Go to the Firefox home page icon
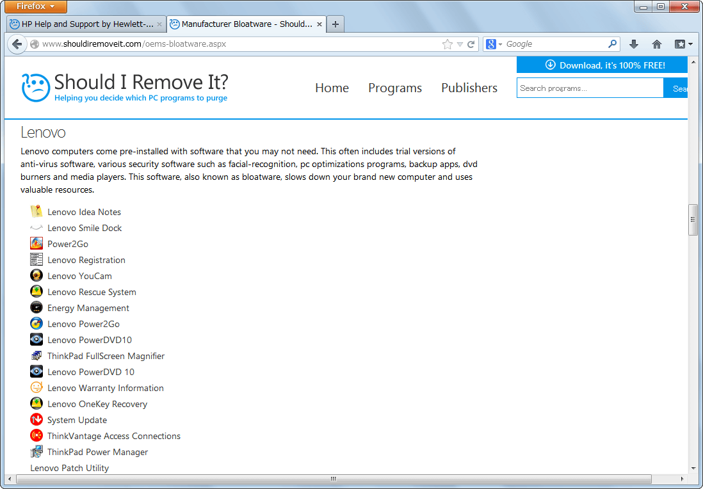This screenshot has height=489, width=703. coord(657,44)
